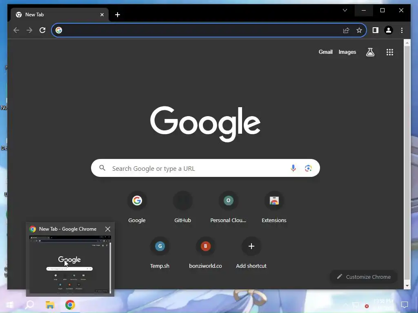Viewport: 418px width, 313px height.
Task: Open the Personal Cloud shortcut tile
Action: [x=228, y=207]
